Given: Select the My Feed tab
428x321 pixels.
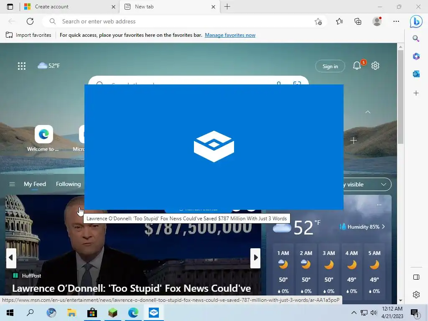Looking at the screenshot, I should click(35, 184).
